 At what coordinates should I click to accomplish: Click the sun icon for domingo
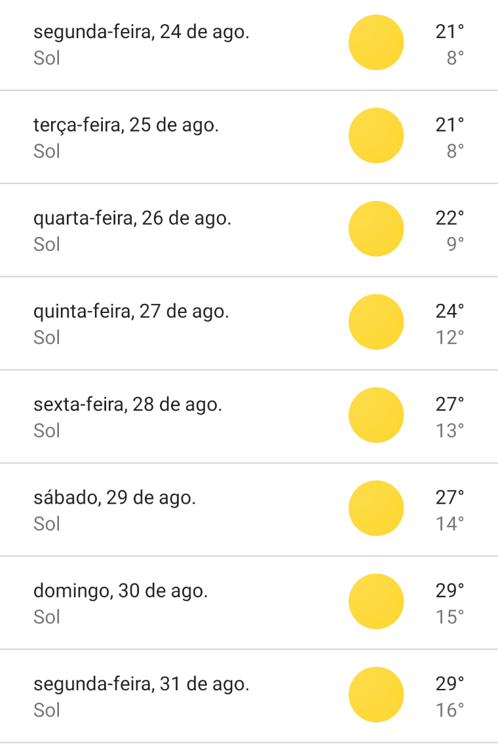point(376,601)
